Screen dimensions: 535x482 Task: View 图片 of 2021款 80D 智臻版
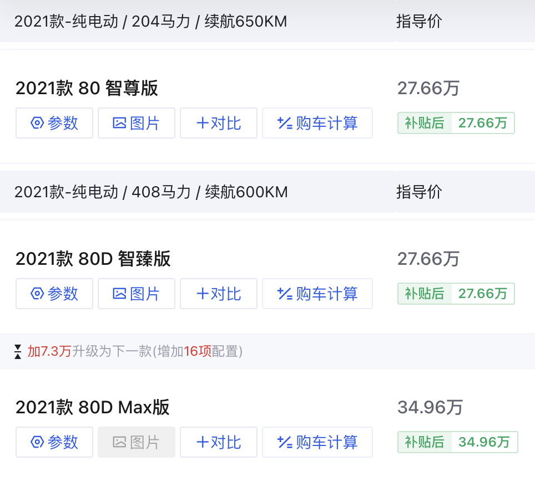pyautogui.click(x=137, y=294)
